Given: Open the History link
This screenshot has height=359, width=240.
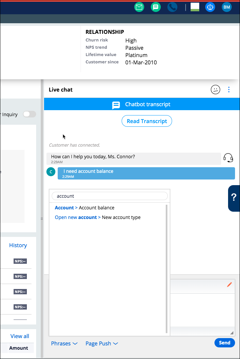Looking at the screenshot, I should click(18, 245).
